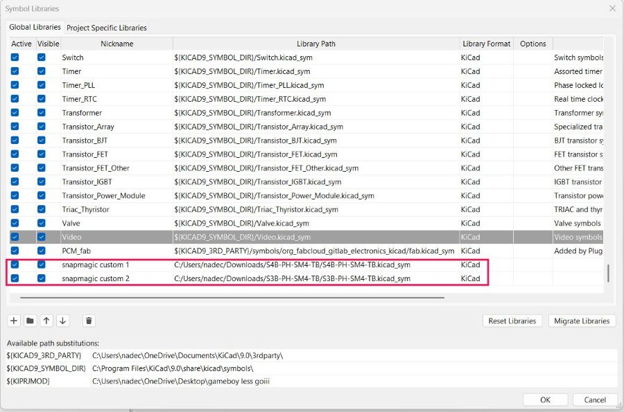This screenshot has width=624, height=412.
Task: Select the Global Libraries tab
Action: click(35, 26)
